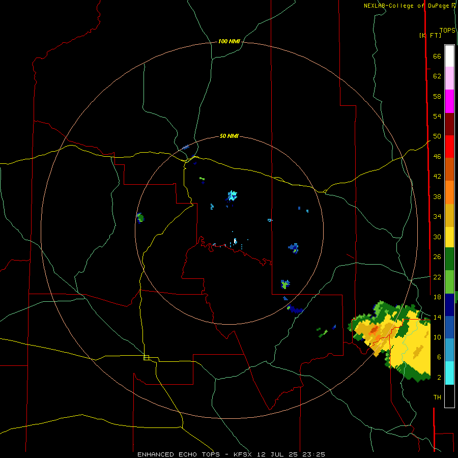The height and width of the screenshot is (458, 458).
Task: Click the 42 value on the legend
Action: coord(437,177)
